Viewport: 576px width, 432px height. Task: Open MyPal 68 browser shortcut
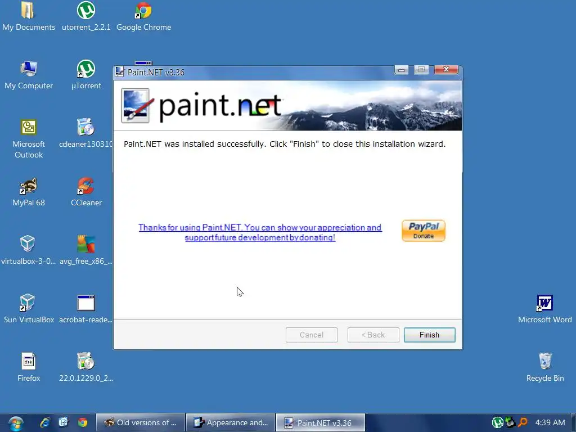(x=29, y=192)
